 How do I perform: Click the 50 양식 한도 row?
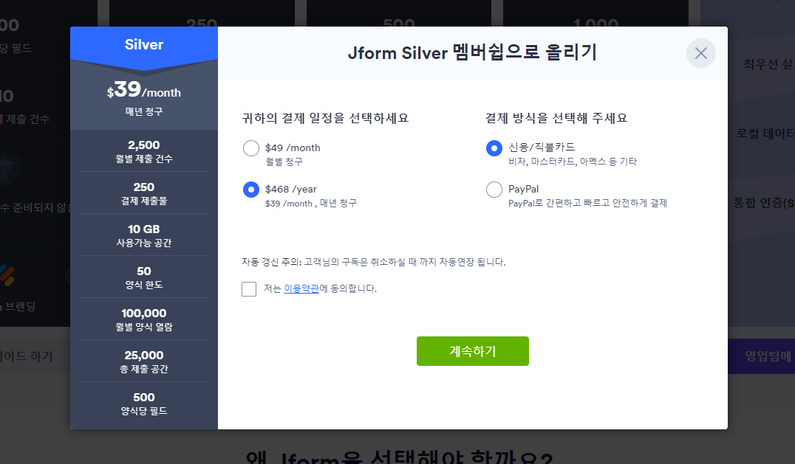coord(144,277)
